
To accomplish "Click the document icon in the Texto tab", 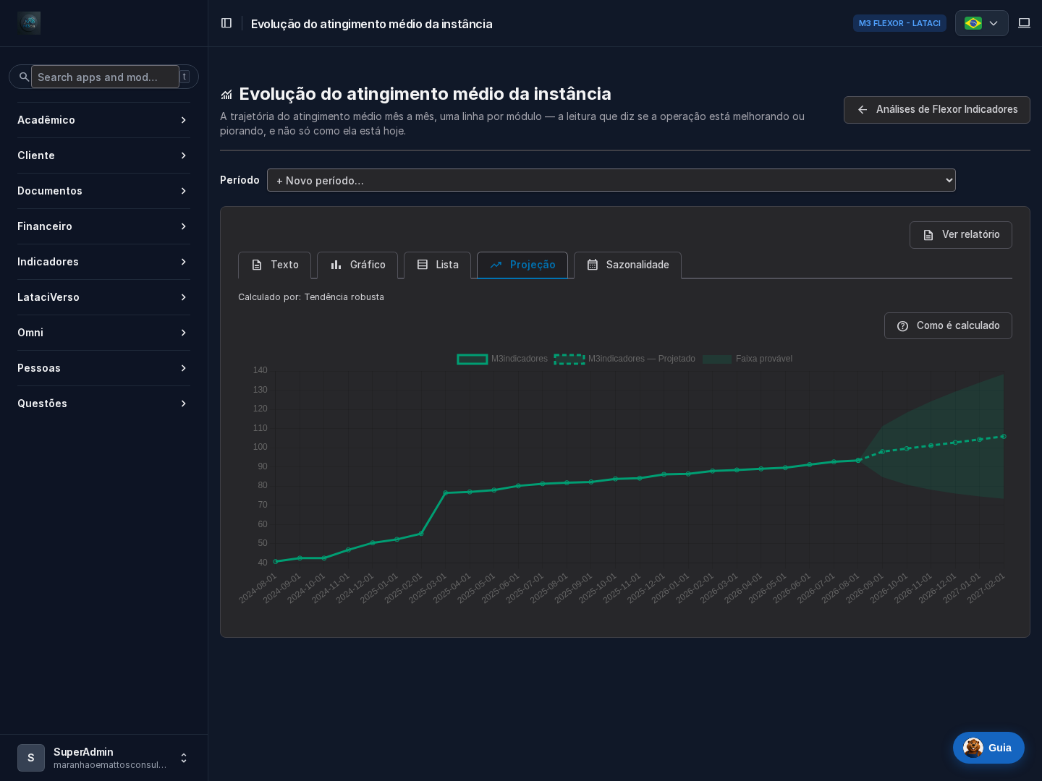I will click(257, 265).
